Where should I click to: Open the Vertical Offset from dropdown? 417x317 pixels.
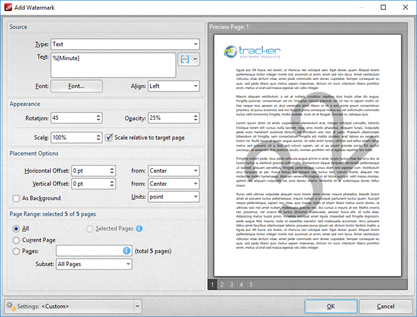coord(173,184)
